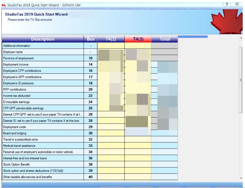Screen dimensions: 245x188
Task: Click T4(2) cell for Stock Option Benefit
Action: (111, 164)
